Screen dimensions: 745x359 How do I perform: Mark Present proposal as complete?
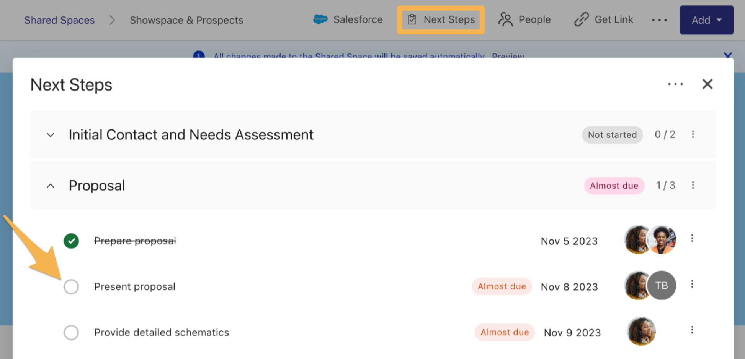[x=71, y=287]
